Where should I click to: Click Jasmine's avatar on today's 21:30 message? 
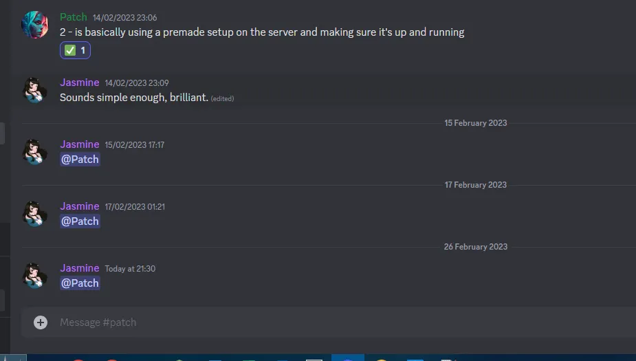[x=35, y=276]
